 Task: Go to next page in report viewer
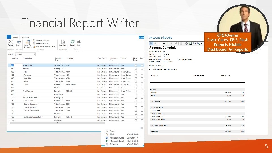click(x=171, y=44)
